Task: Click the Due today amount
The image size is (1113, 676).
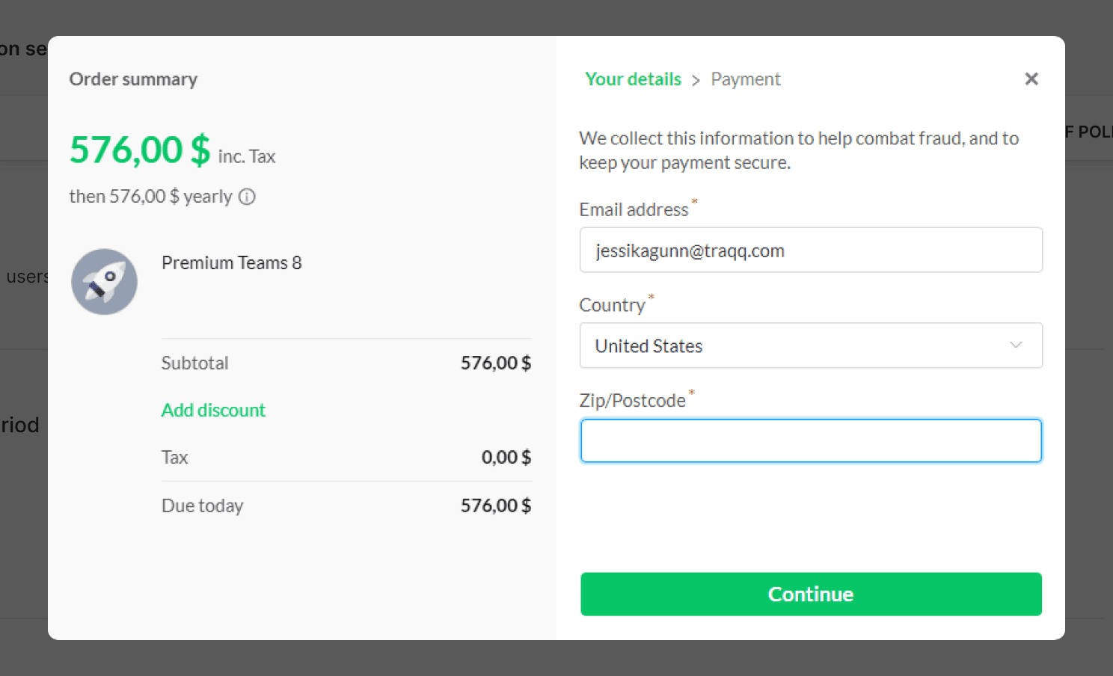Action: [x=496, y=506]
